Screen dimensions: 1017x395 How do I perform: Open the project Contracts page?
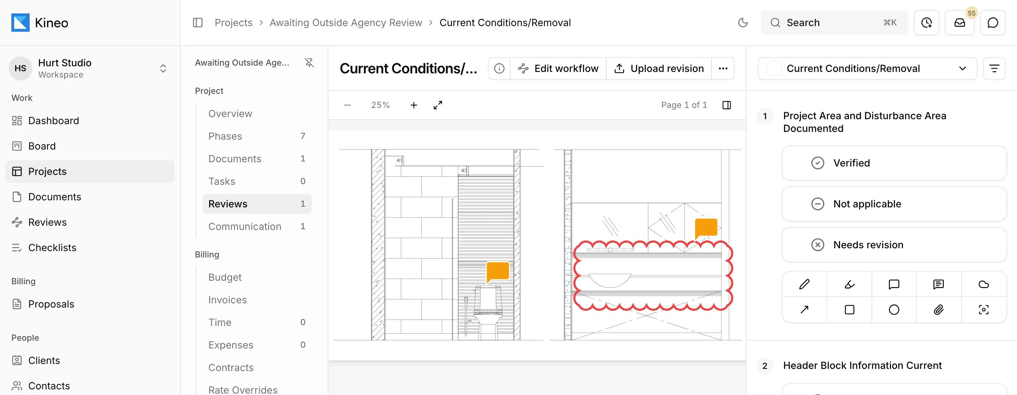(257, 367)
